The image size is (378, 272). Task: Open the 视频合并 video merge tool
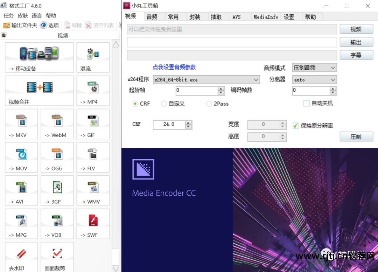click(39, 91)
